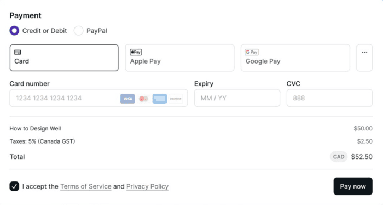Open more payment methods via three dots
The image size is (383, 205).
click(x=364, y=58)
